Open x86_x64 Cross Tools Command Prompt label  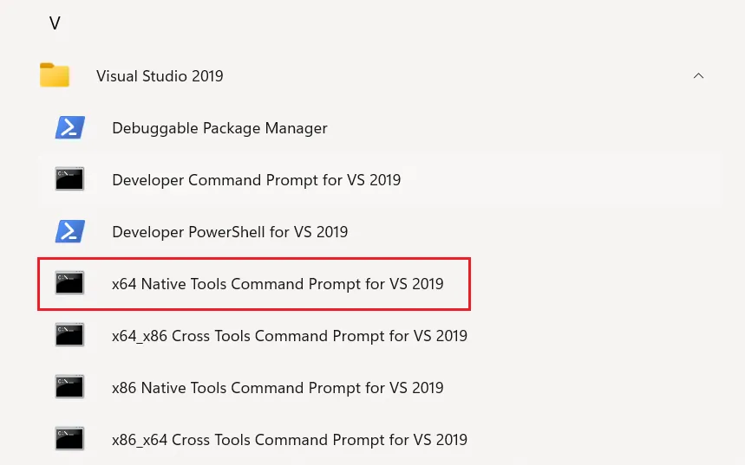point(290,440)
